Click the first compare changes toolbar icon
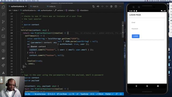Viewport: 172px width, 97px height. pos(94,6)
